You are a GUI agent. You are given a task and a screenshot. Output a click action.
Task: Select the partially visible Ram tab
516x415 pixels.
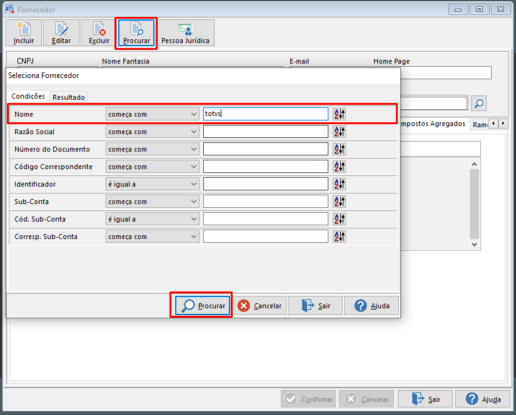pos(480,125)
